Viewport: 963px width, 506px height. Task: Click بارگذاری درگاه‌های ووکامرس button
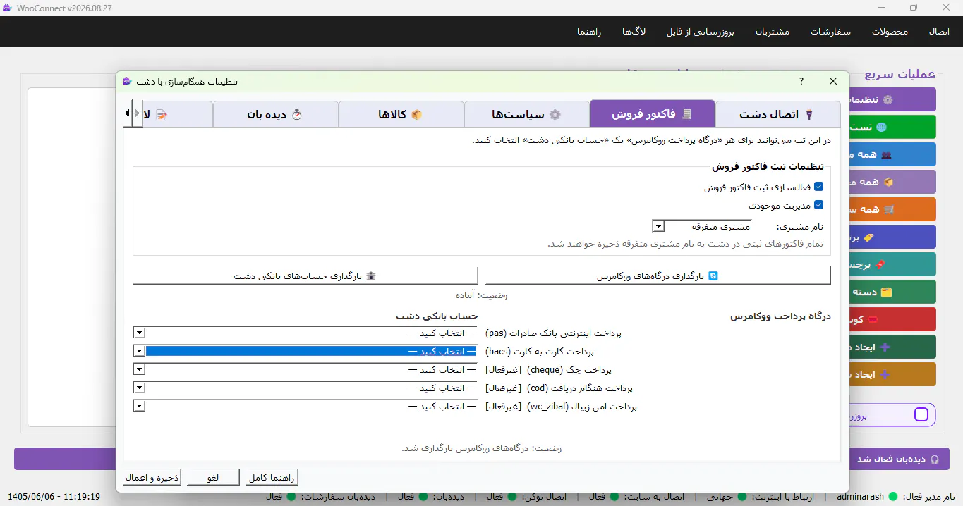tap(658, 276)
